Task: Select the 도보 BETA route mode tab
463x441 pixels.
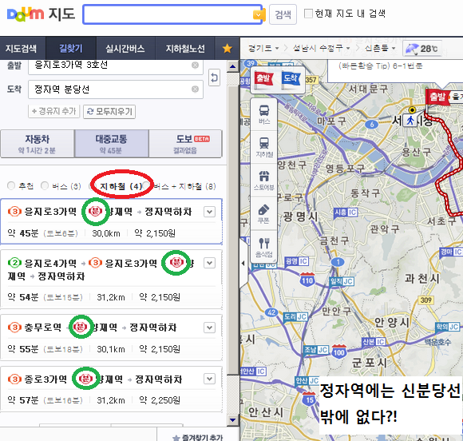Action: click(x=185, y=144)
